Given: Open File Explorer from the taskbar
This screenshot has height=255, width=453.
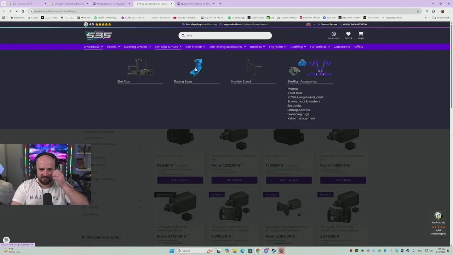Looking at the screenshot, I should 234,251.
